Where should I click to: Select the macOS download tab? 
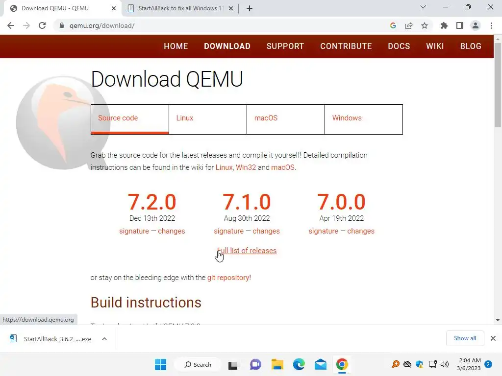click(x=286, y=119)
